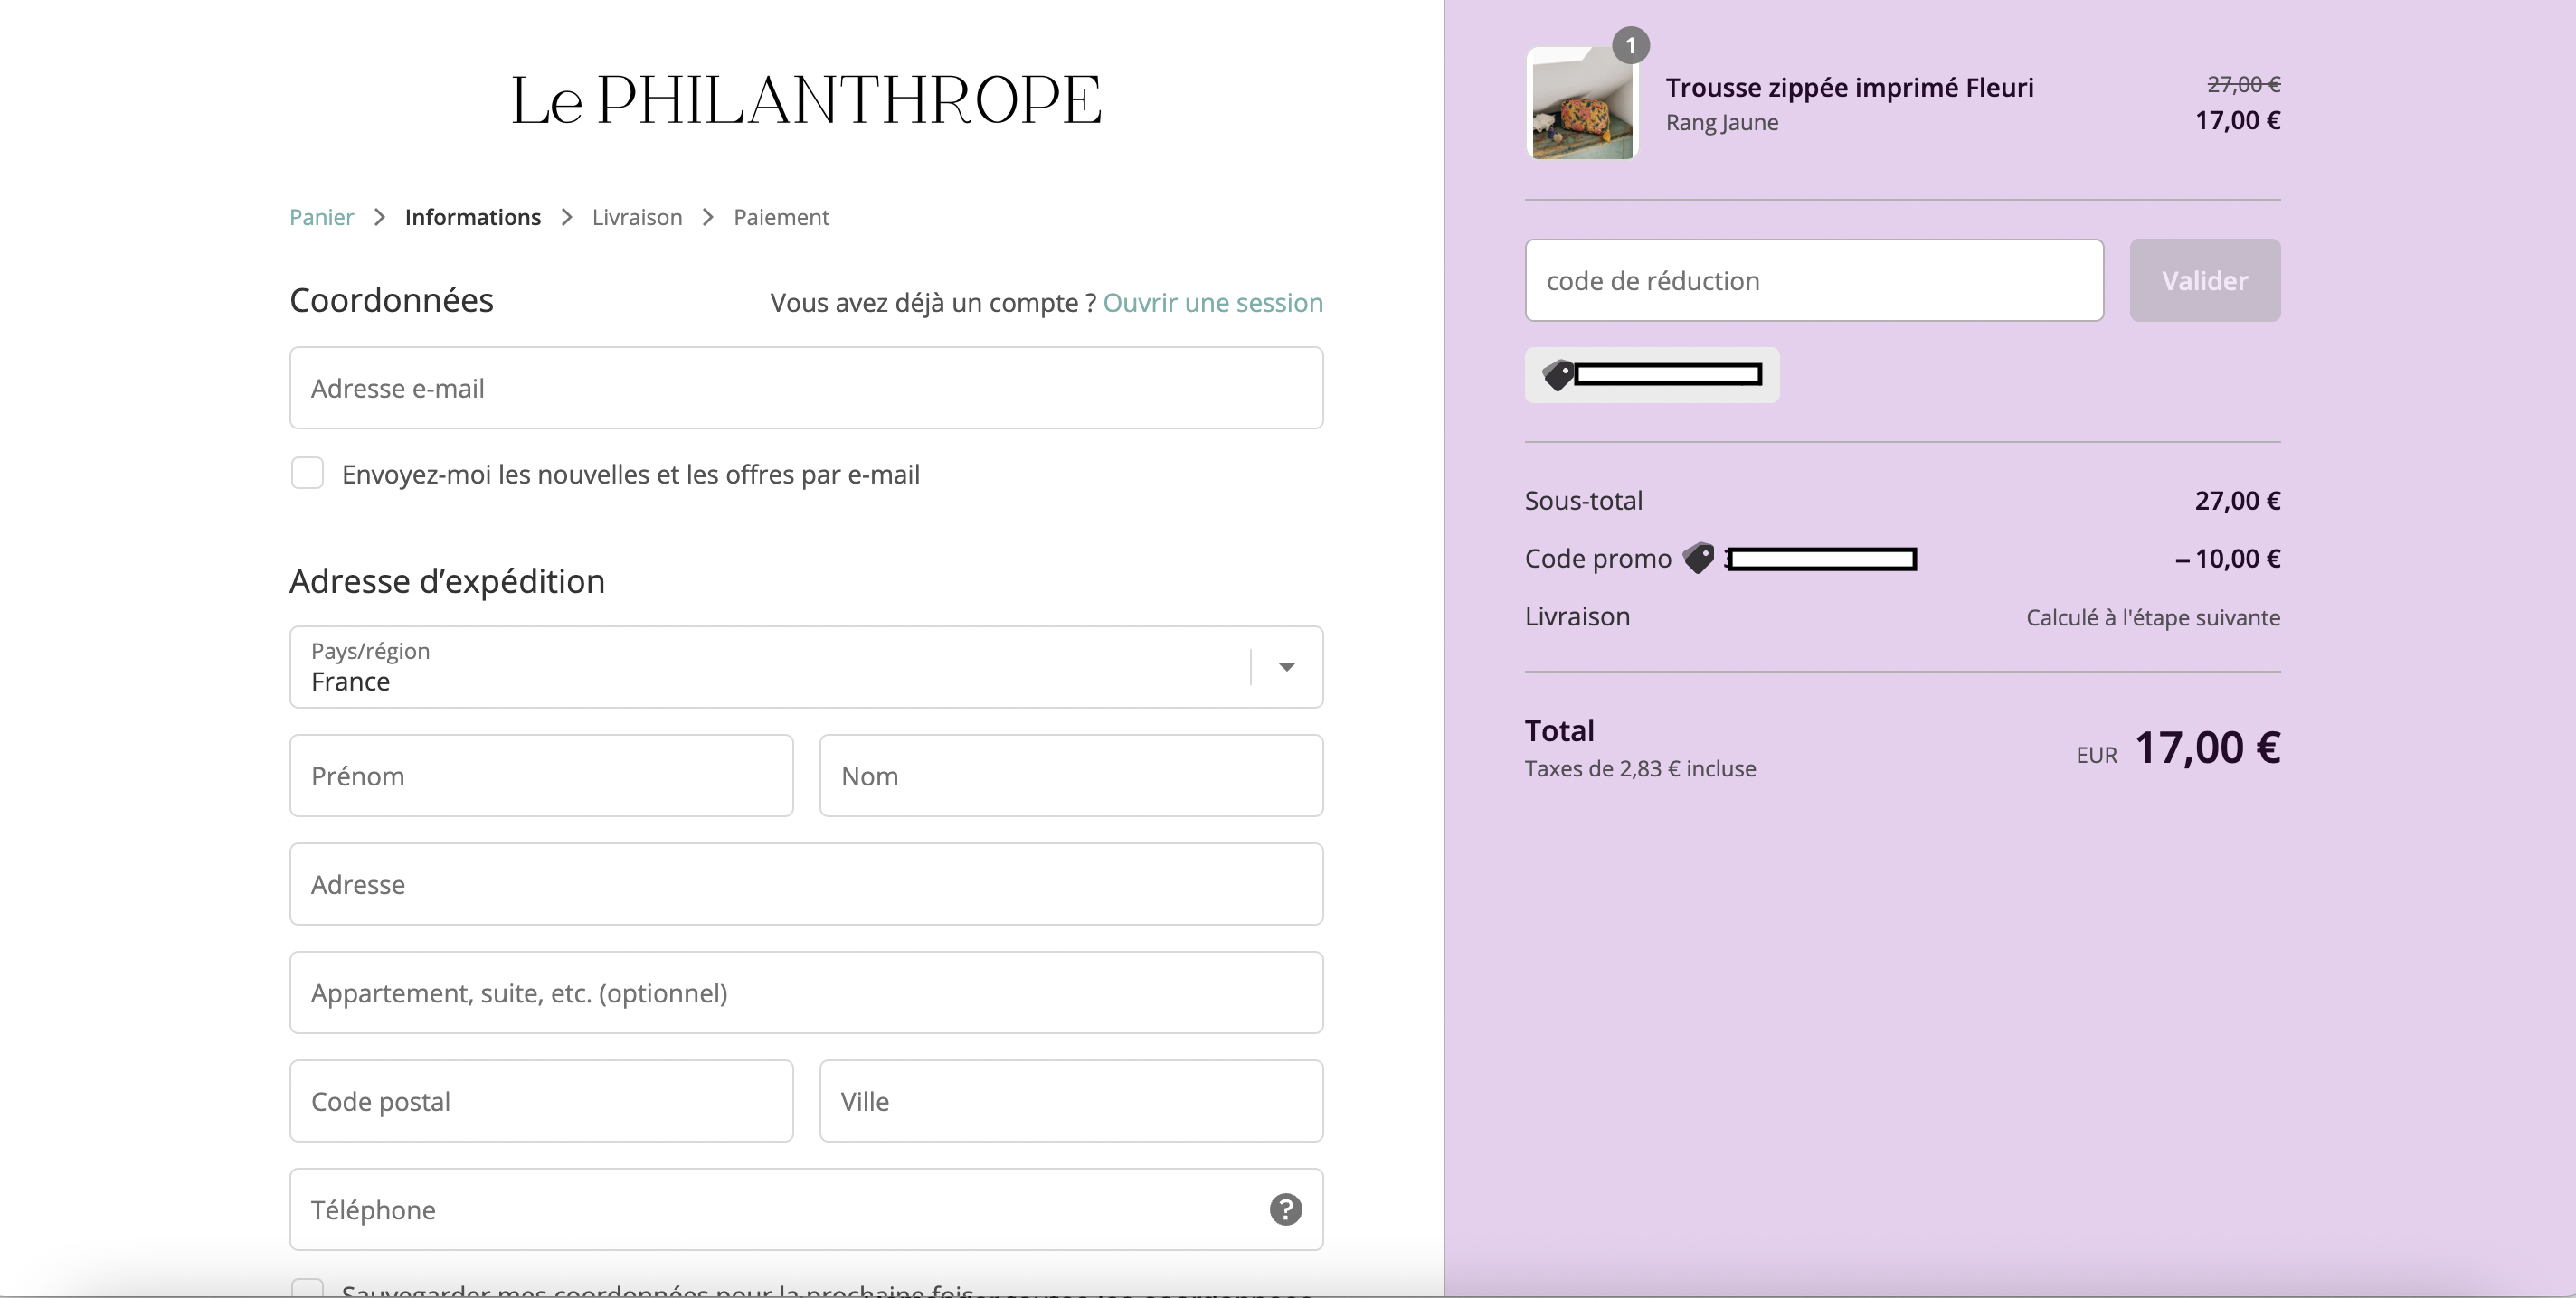2576x1298 pixels.
Task: Enable the newsletter and offers email checkbox
Action: (307, 474)
